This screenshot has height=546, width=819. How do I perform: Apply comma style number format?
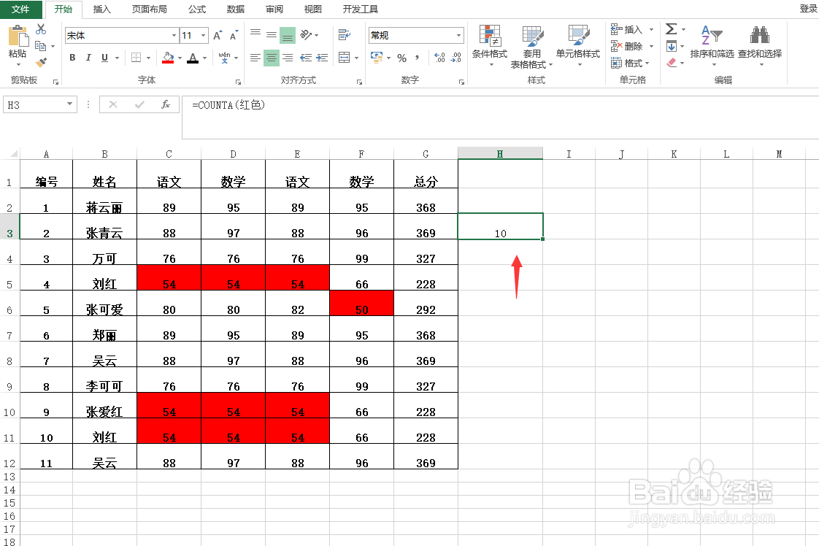pos(417,58)
